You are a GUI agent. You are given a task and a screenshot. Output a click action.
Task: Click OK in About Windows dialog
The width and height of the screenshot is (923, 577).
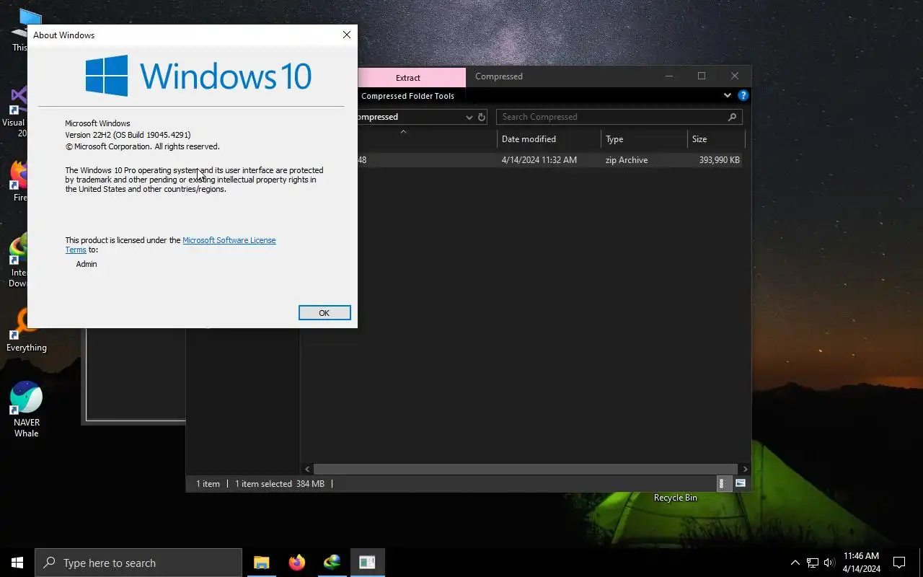(324, 312)
